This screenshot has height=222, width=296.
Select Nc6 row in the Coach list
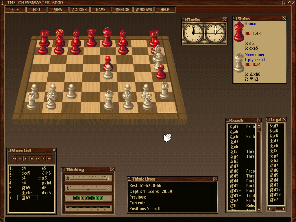tap(243, 137)
